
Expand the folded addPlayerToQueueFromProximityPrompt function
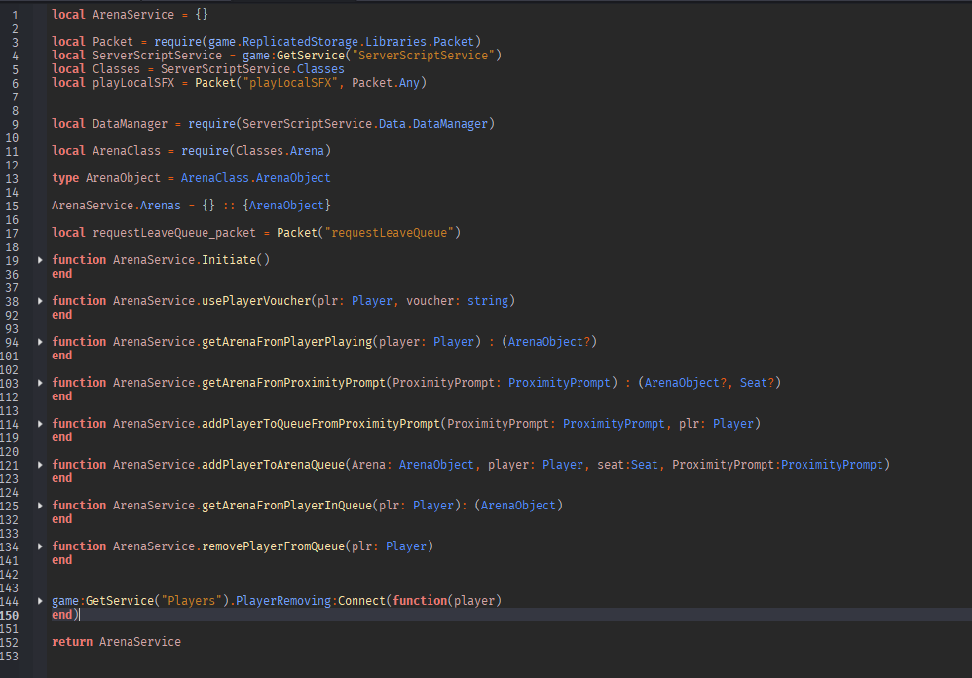click(x=40, y=424)
